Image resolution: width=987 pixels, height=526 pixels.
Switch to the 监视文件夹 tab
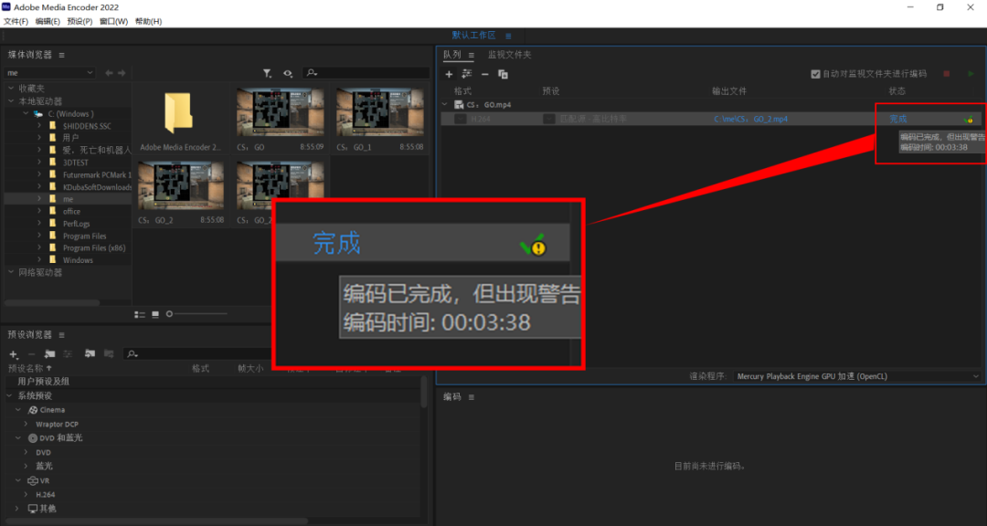click(x=509, y=55)
